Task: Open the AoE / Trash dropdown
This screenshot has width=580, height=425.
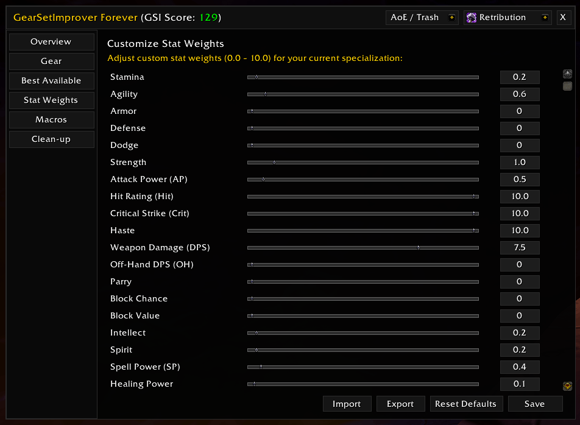Action: pyautogui.click(x=422, y=18)
